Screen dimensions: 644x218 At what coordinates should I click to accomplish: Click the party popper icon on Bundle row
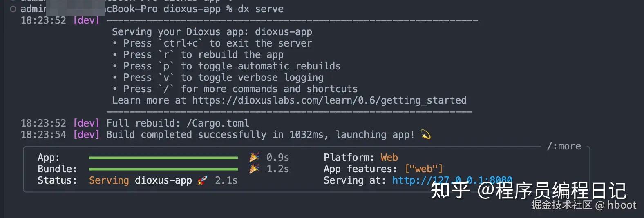tap(254, 169)
